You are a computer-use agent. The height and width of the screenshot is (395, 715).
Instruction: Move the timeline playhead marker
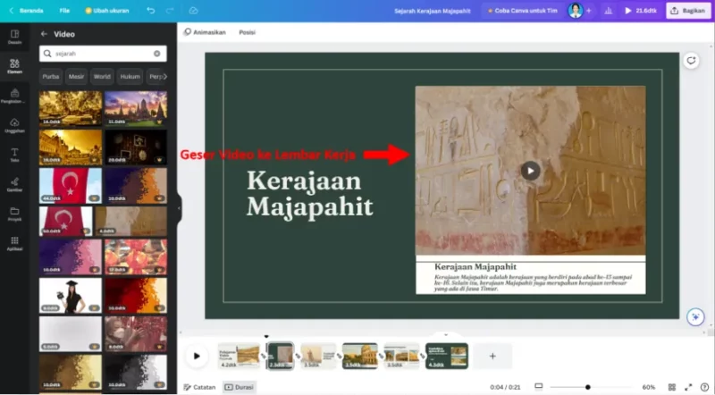[266, 337]
